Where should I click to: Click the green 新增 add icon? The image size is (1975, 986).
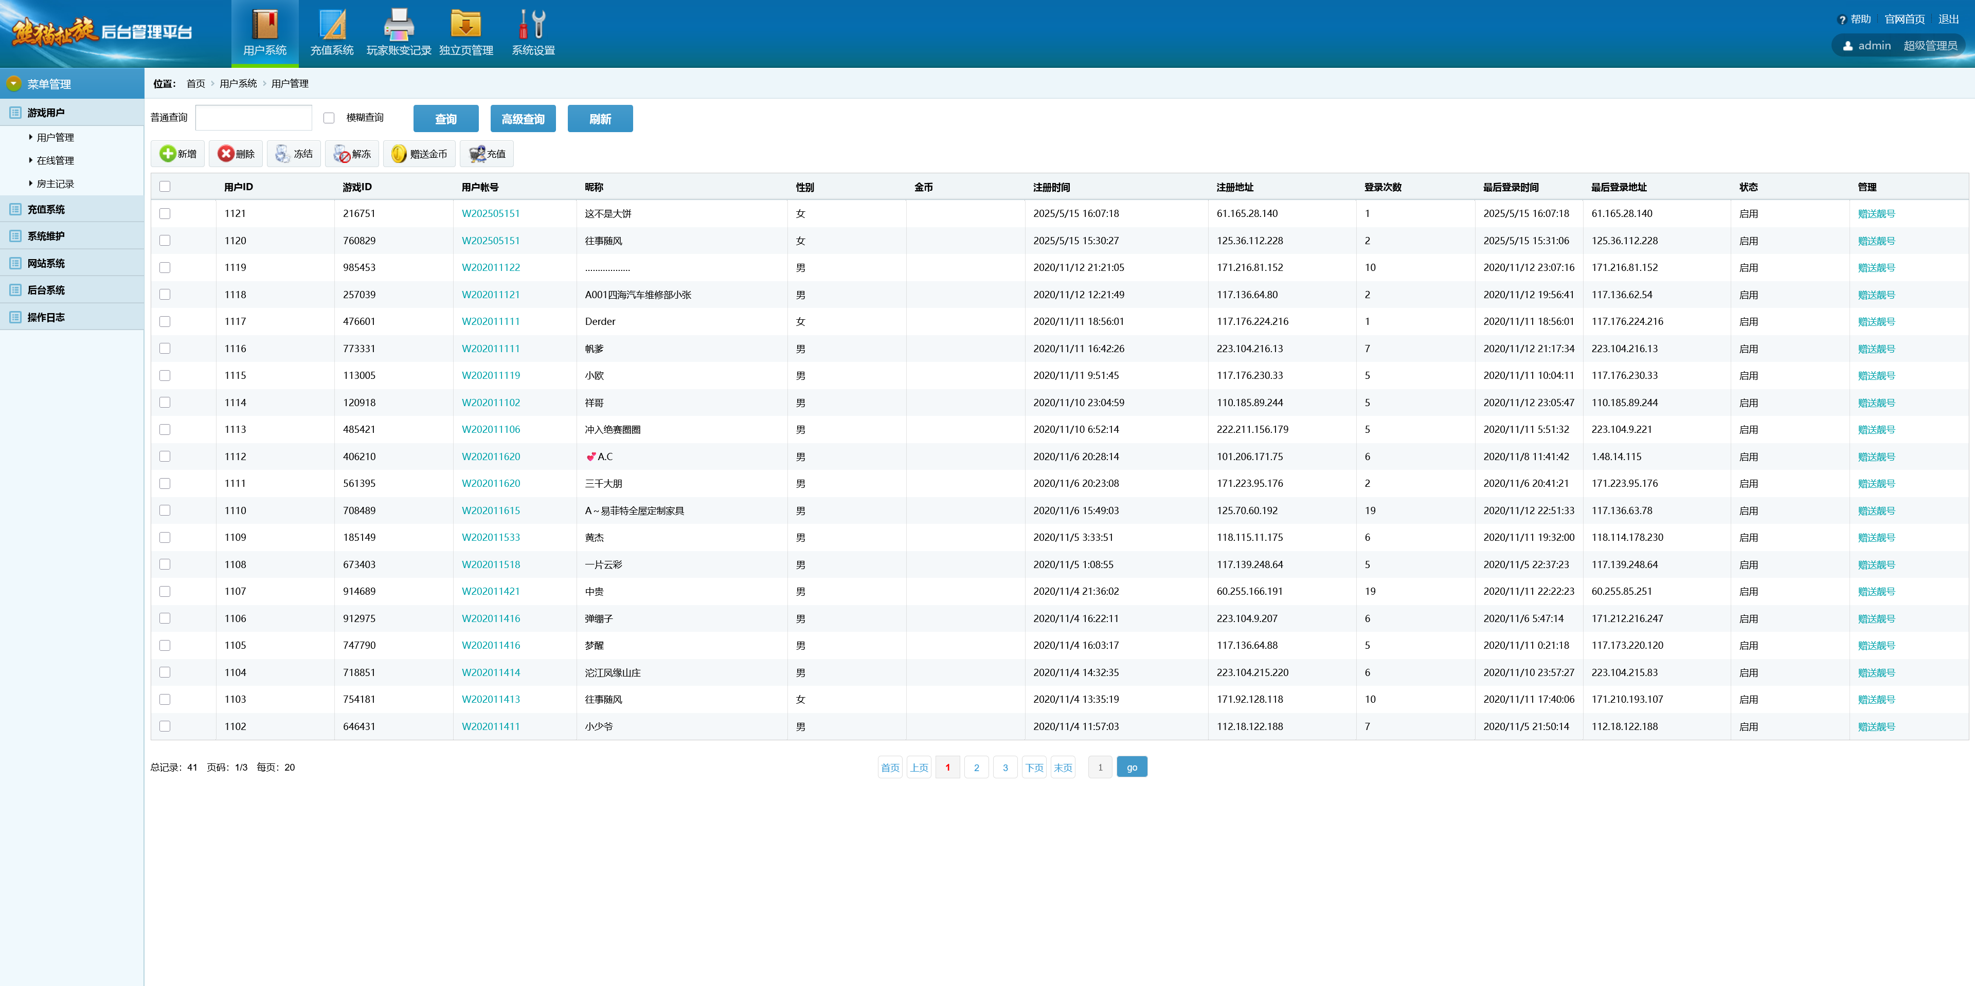(x=167, y=154)
